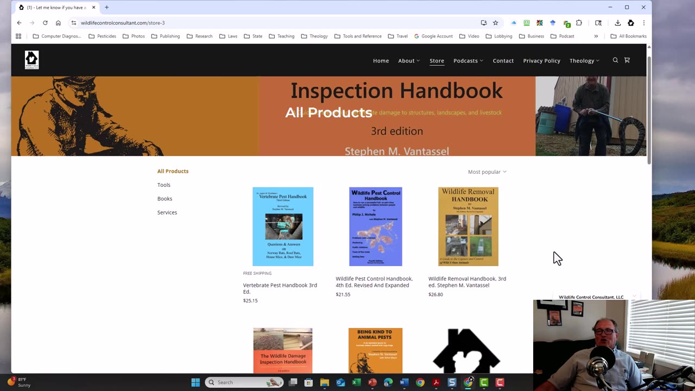The image size is (695, 391).
Task: Expand the Theology menu dropdown
Action: 584,61
